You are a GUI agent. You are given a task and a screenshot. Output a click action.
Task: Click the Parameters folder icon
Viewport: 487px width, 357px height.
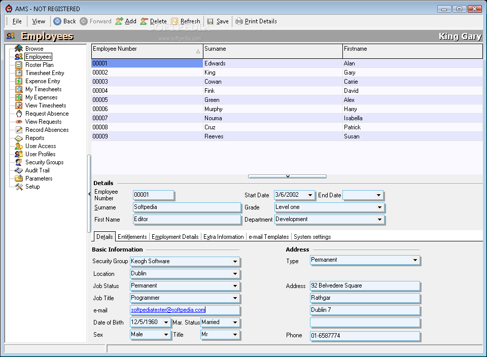(19, 178)
